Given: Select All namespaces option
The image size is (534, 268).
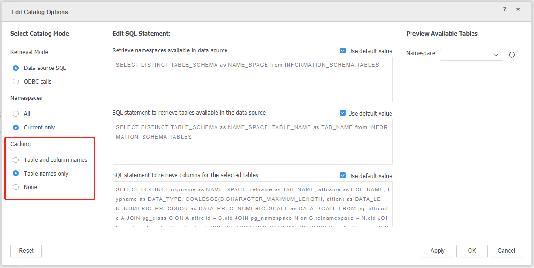Looking at the screenshot, I should coord(16,114).
